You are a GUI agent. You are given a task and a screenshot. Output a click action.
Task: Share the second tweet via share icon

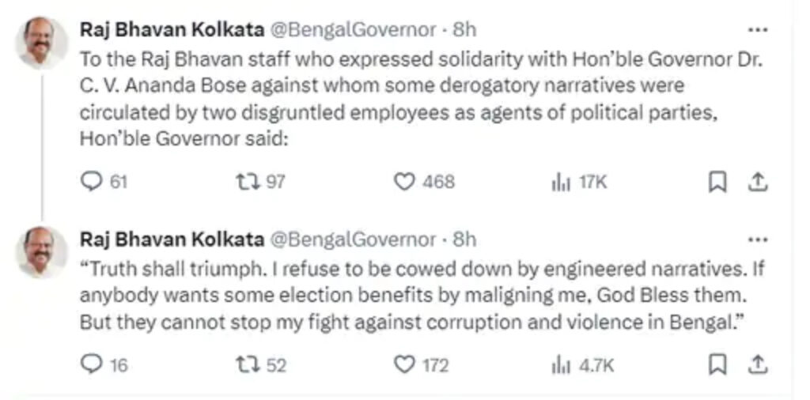click(758, 364)
